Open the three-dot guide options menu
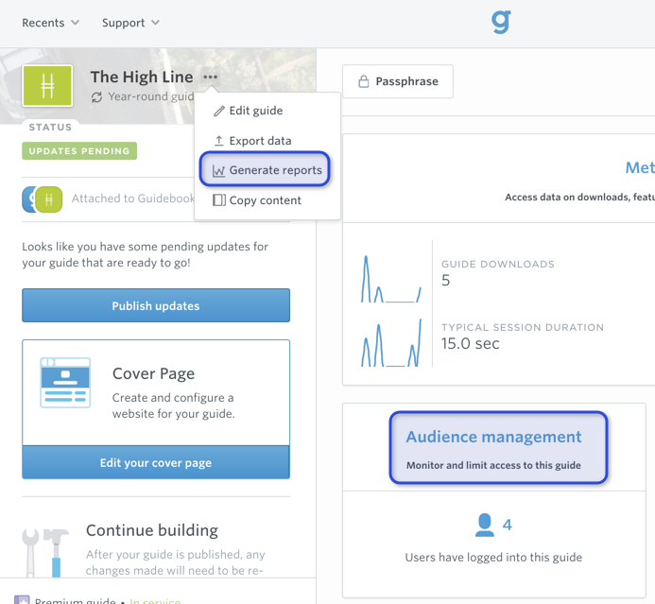The image size is (655, 604). pos(210,77)
